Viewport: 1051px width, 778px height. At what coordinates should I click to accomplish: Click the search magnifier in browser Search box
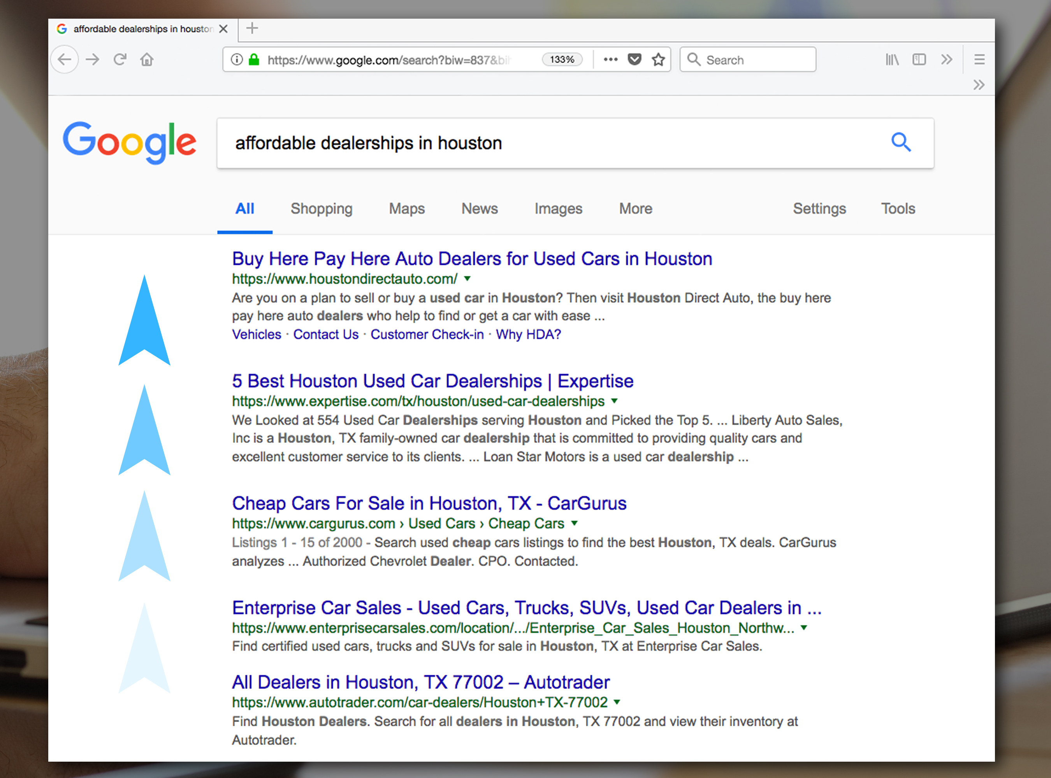pos(693,60)
